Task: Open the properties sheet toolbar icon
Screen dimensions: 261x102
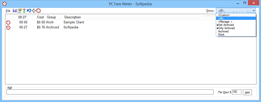Action: pos(20,11)
